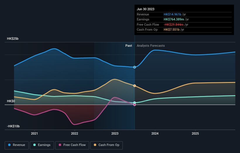Click the HK$25b y-axis label
The width and height of the screenshot is (240, 153).
point(13,39)
